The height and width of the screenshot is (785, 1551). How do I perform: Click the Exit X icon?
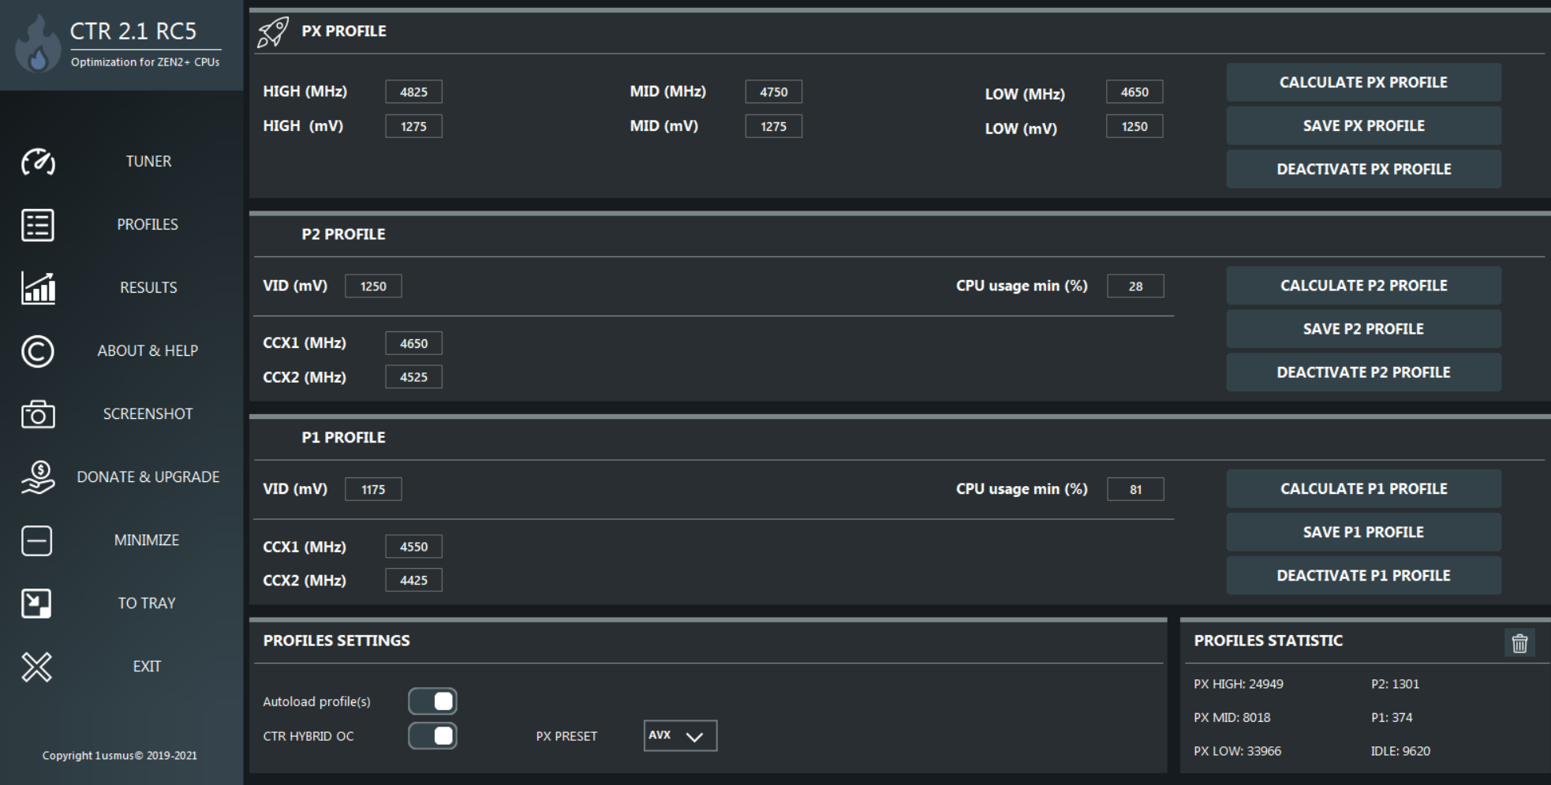point(36,667)
